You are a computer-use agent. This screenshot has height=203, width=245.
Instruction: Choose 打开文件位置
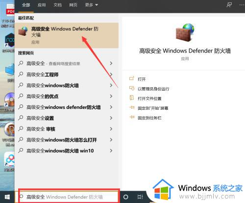[x=149, y=99]
